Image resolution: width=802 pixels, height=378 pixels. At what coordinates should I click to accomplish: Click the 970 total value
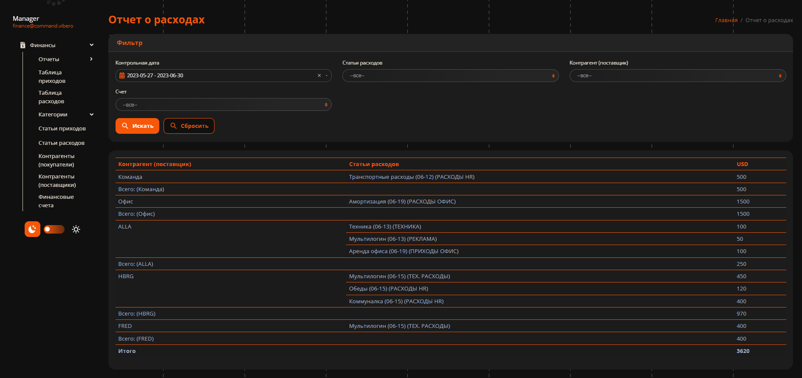[741, 313]
